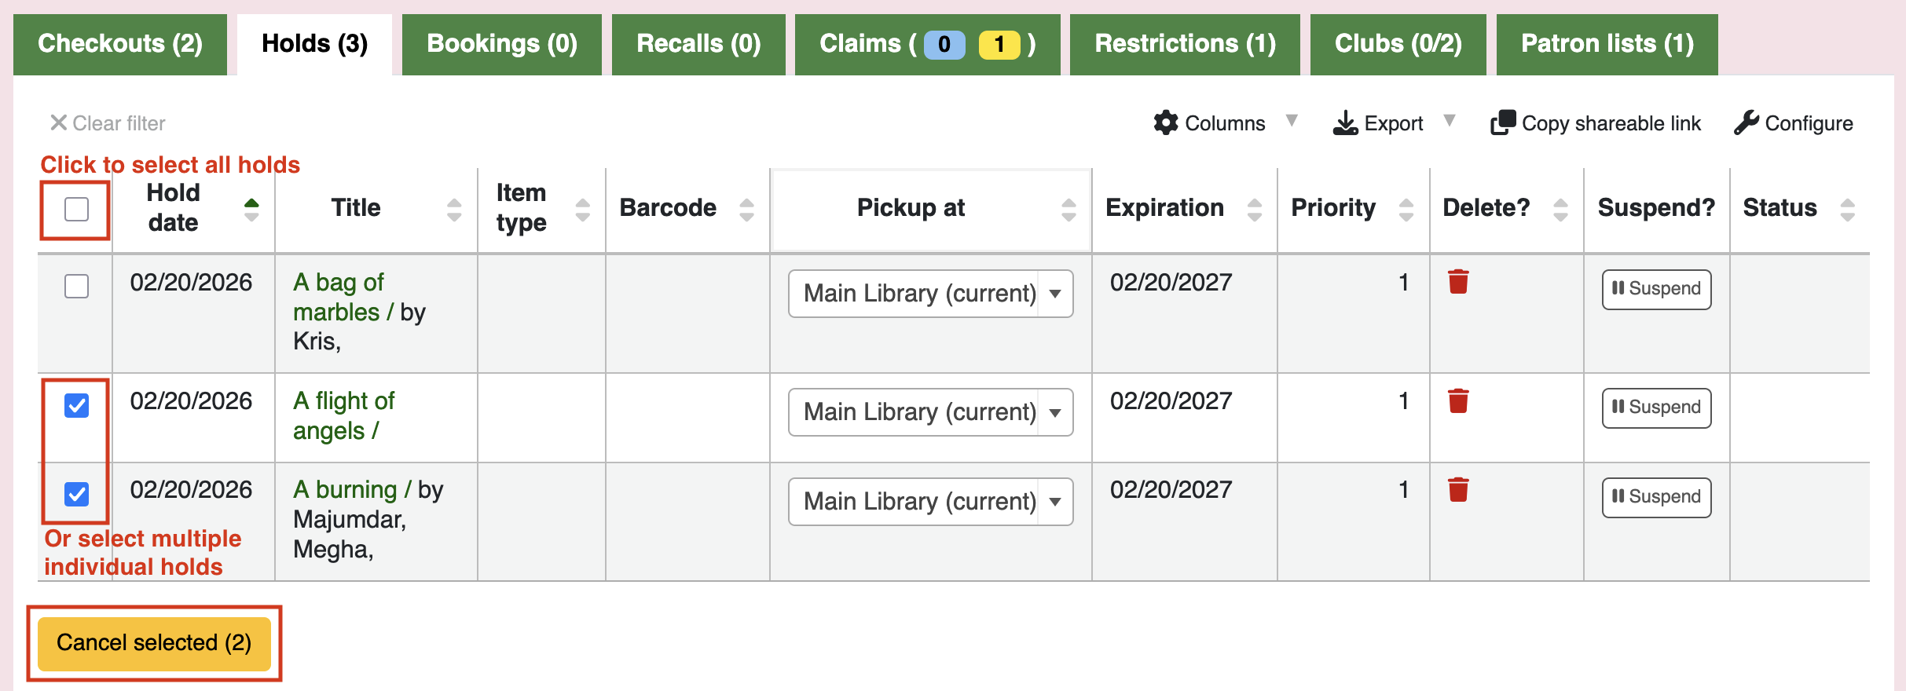This screenshot has width=1906, height=691.
Task: Click the Columns gear icon
Action: point(1166,122)
